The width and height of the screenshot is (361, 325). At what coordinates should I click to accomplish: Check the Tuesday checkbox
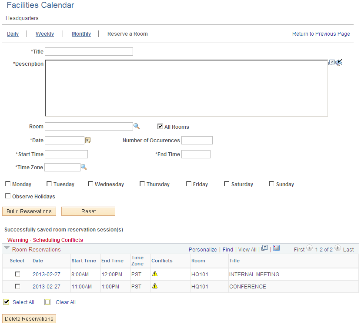tap(49, 184)
